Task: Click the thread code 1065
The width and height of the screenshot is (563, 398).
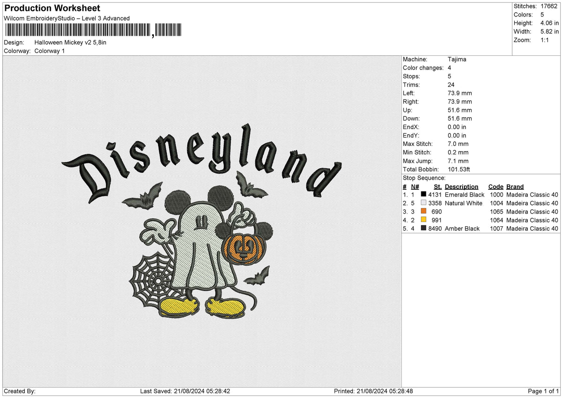Action: coord(496,212)
